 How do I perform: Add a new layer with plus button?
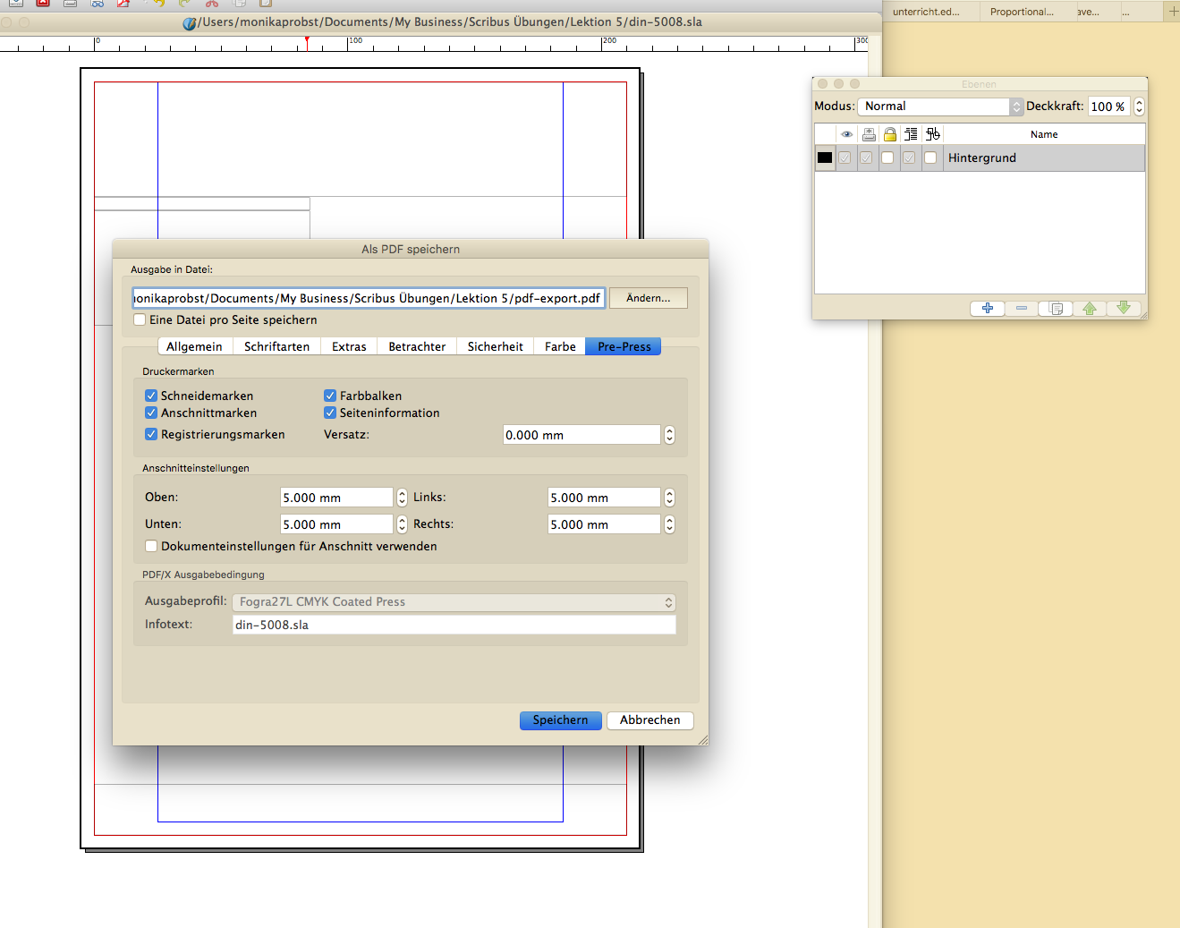[x=988, y=308]
